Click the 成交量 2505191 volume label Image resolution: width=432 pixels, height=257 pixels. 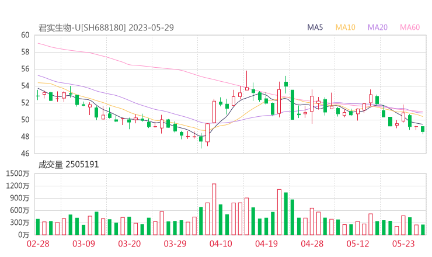click(68, 165)
